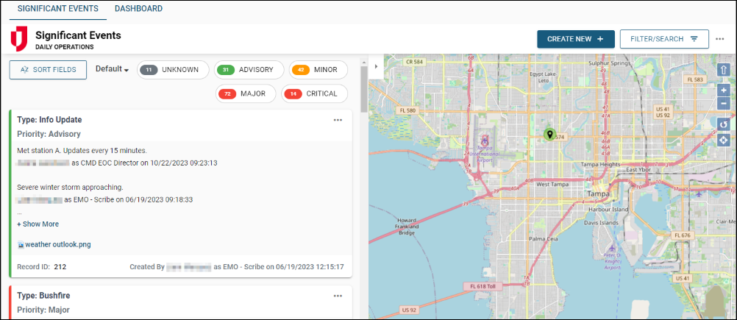737x320 pixels.
Task: Open the Bushfire card options menu
Action: (x=338, y=296)
